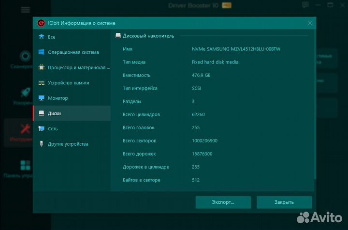Select the Диски section

click(72, 113)
